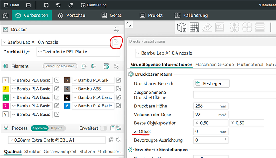Image resolution: width=276 pixels, height=158 pixels.
Task: Edit filament 2 Bambu PLA Silk preset
Action: click(x=118, y=80)
